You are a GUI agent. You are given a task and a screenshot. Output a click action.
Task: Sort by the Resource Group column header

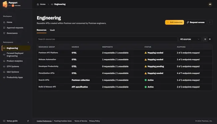click(47, 47)
